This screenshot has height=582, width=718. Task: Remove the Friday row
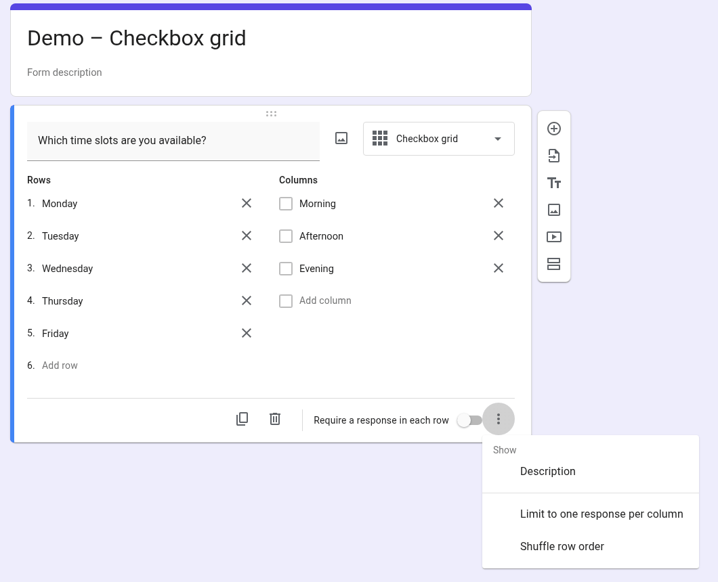(x=247, y=333)
